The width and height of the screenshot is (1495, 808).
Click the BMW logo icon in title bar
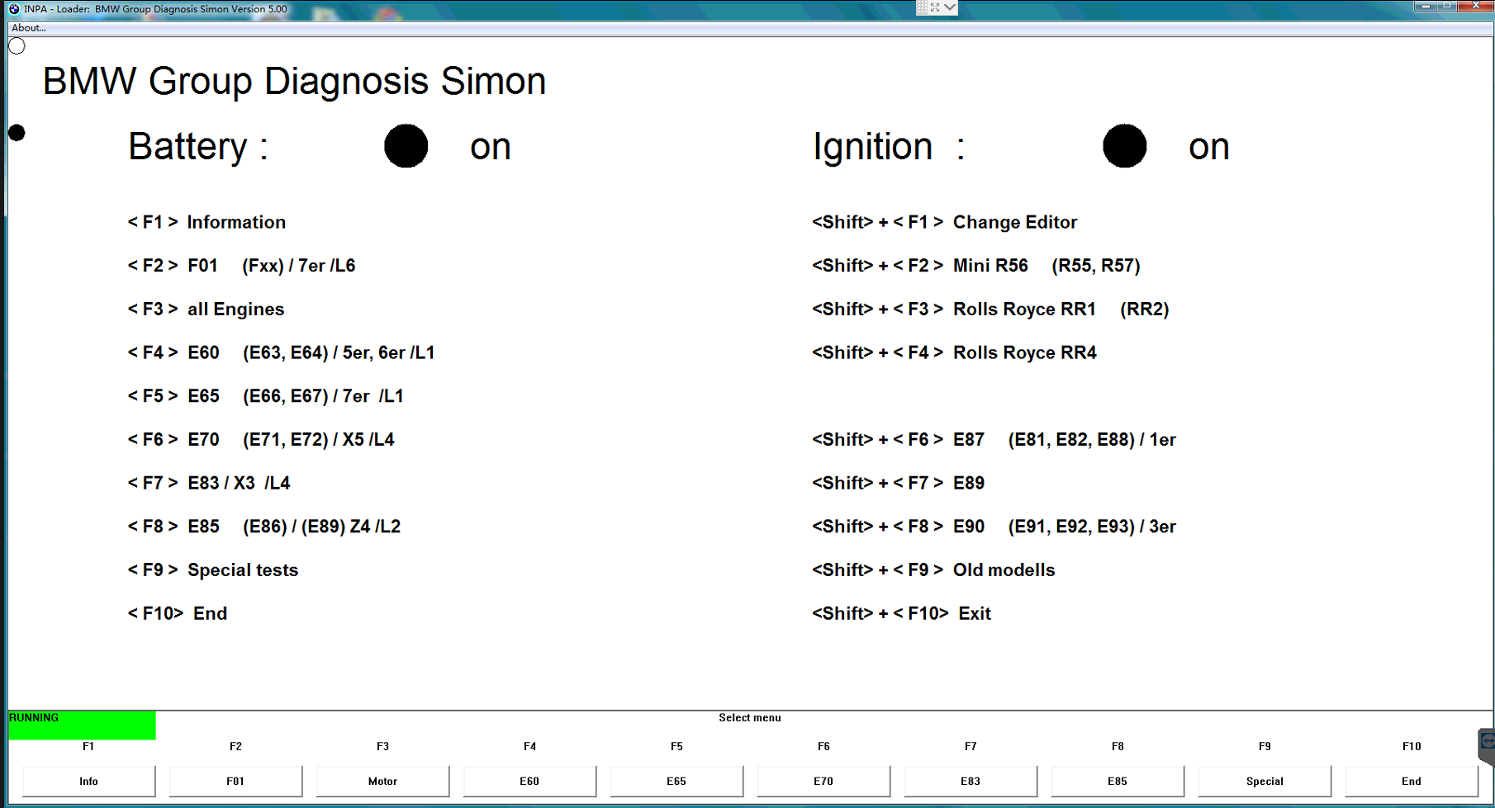(x=14, y=9)
